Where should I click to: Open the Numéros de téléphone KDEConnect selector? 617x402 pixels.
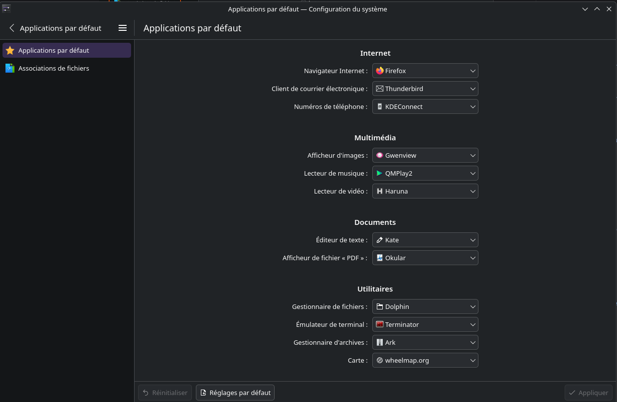pyautogui.click(x=425, y=106)
